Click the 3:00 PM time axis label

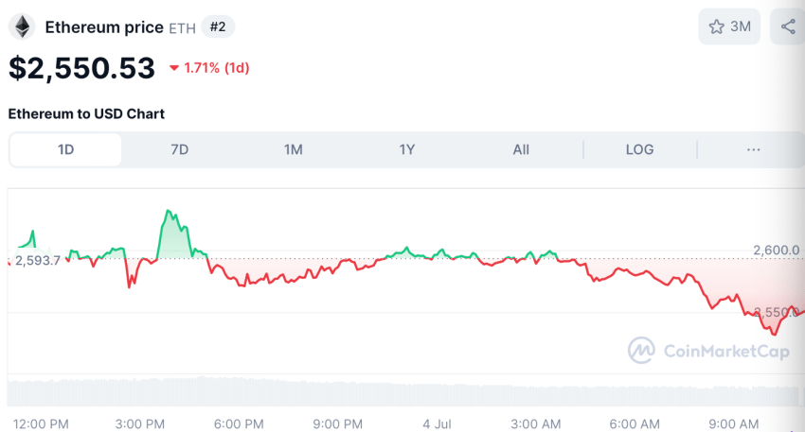pyautogui.click(x=139, y=423)
